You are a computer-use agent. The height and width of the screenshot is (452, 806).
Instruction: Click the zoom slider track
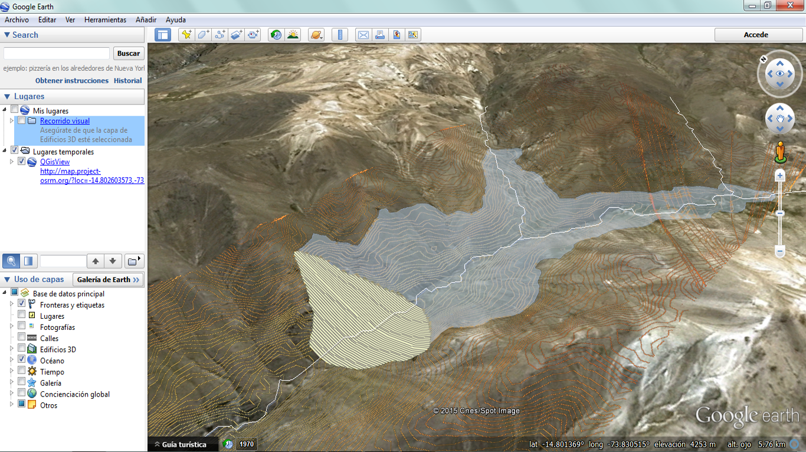point(780,214)
